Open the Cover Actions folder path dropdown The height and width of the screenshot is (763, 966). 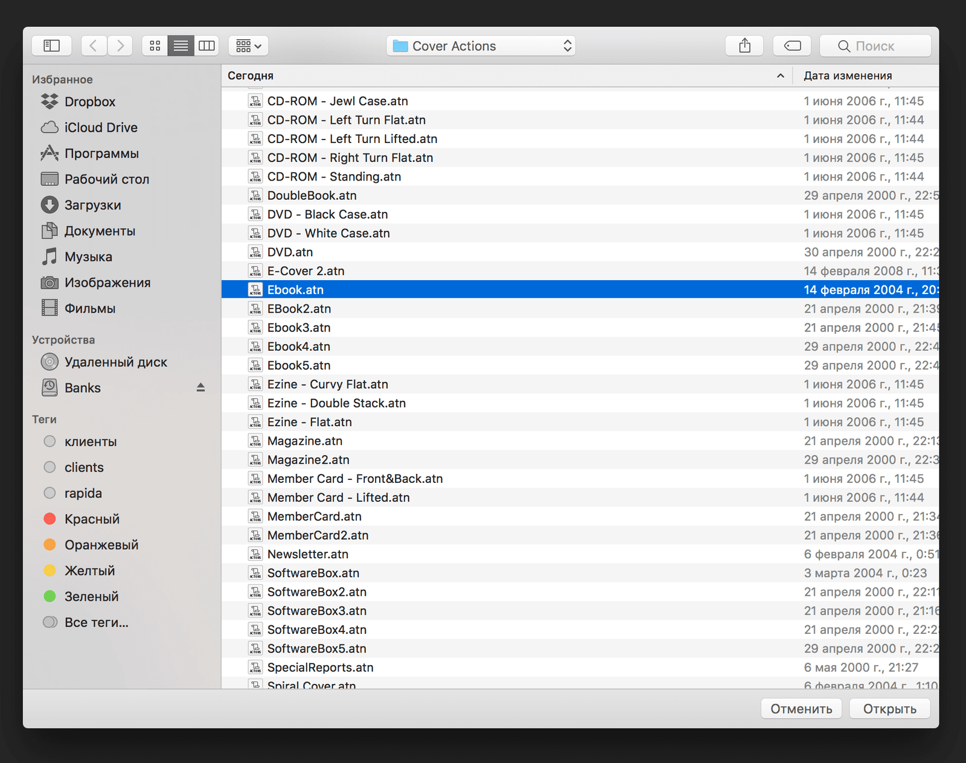click(481, 46)
